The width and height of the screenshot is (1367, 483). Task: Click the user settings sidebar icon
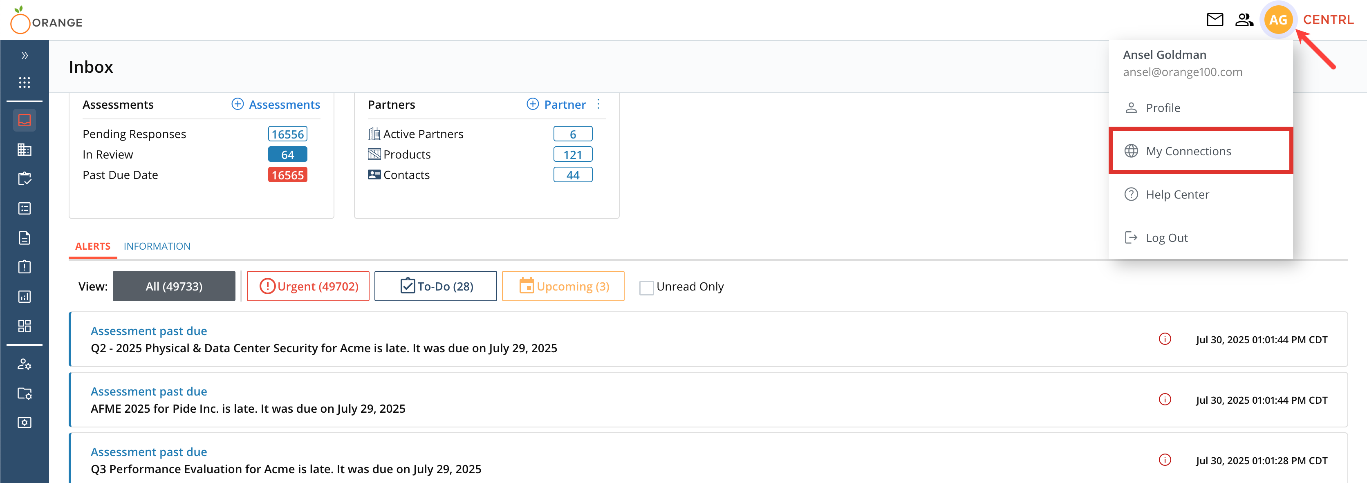[25, 364]
